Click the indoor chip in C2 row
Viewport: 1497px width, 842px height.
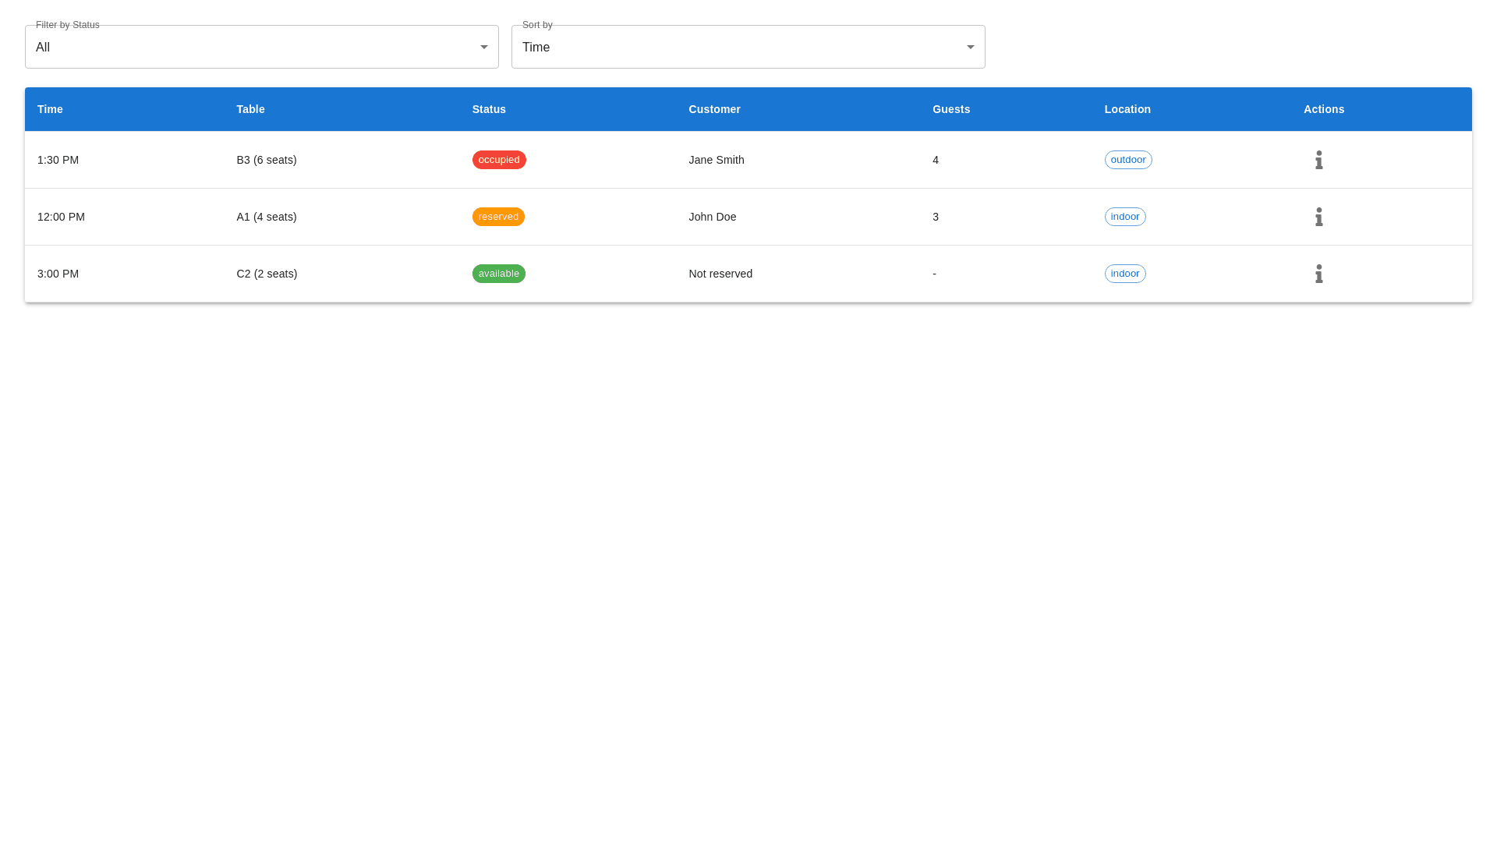pyautogui.click(x=1124, y=274)
